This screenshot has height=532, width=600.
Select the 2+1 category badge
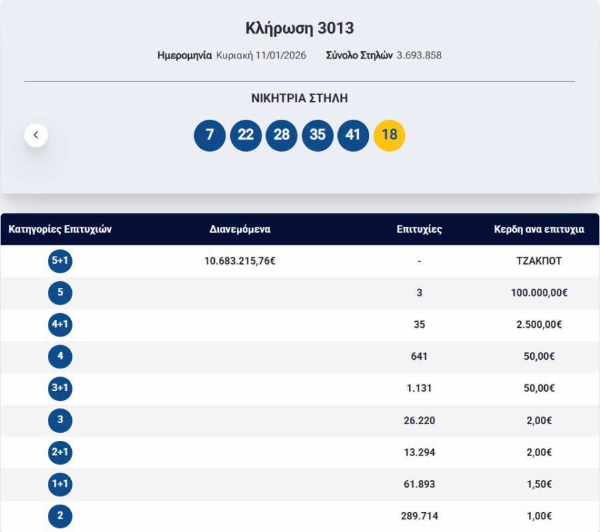pyautogui.click(x=60, y=453)
